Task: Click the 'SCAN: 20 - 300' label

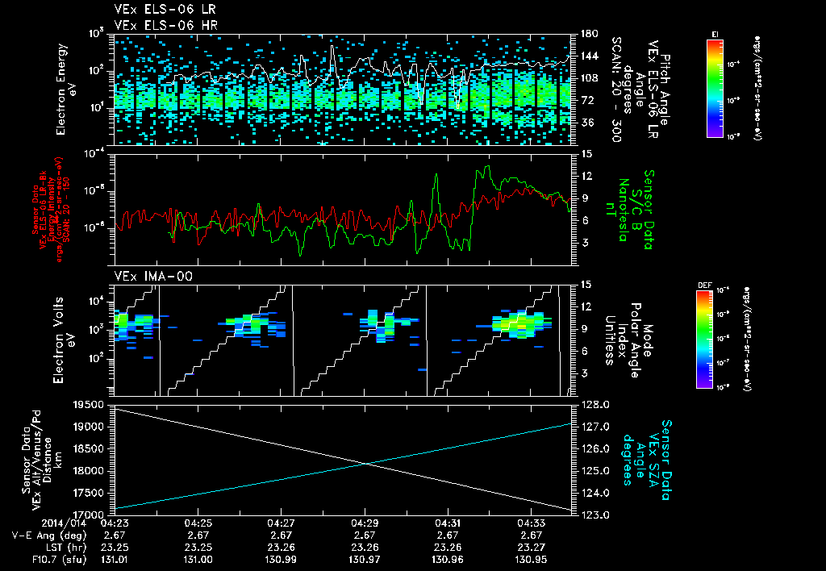Action: (x=615, y=90)
